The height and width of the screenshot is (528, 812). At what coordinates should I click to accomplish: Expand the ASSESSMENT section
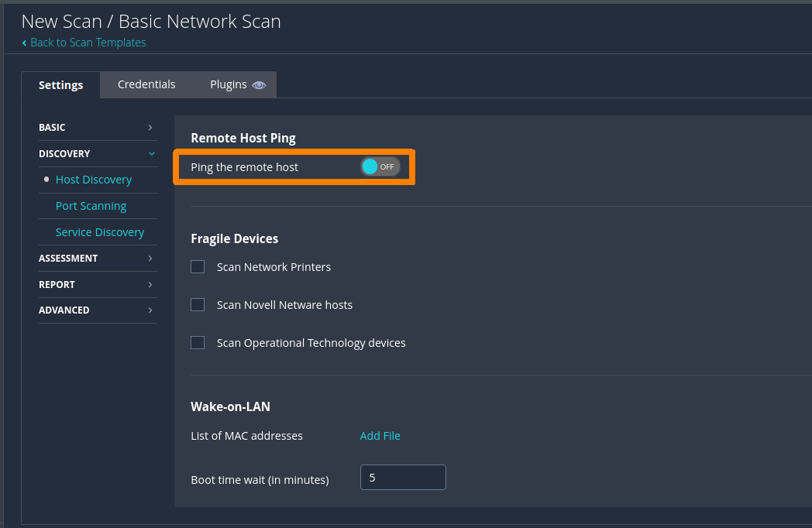[97, 258]
